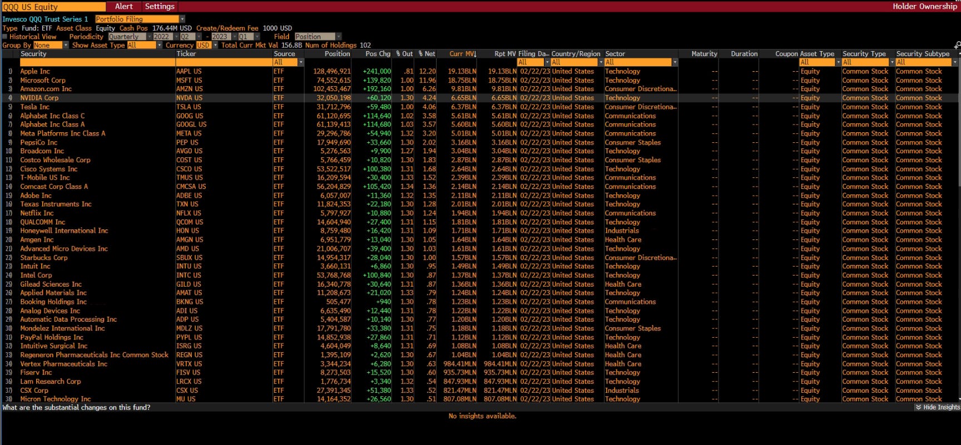The height and width of the screenshot is (445, 961).
Task: Select the Costco Wholesale Corp row
Action: pos(479,160)
